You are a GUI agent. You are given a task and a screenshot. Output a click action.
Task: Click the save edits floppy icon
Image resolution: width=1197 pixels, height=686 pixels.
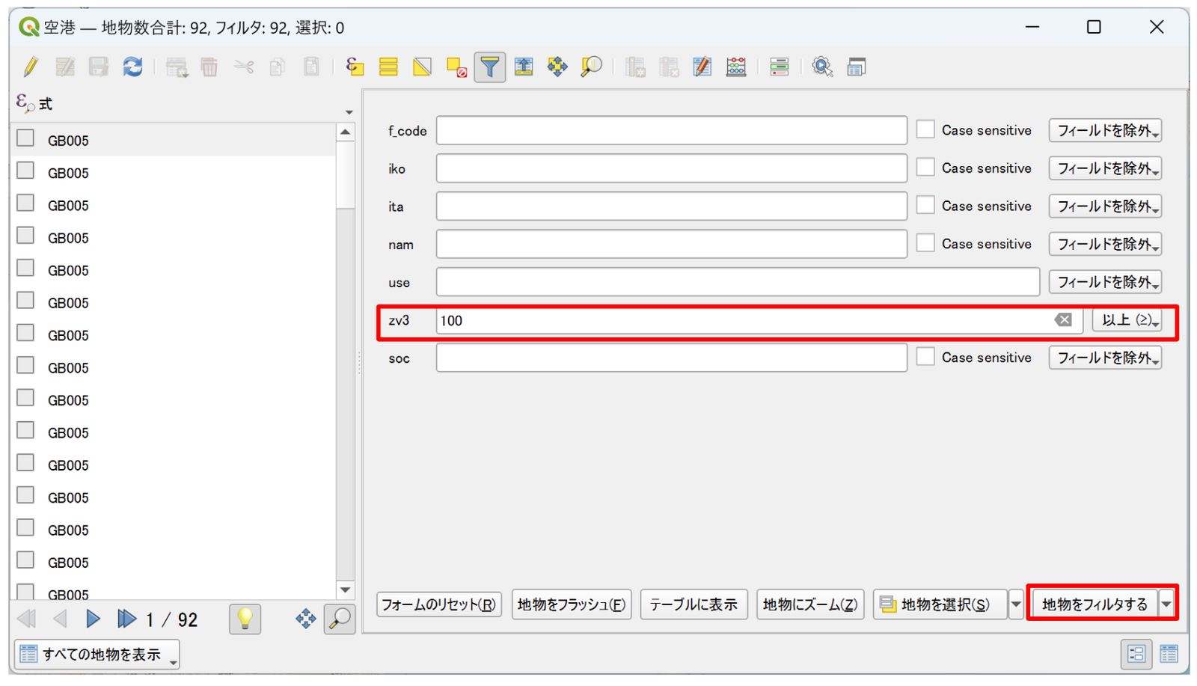(x=99, y=67)
